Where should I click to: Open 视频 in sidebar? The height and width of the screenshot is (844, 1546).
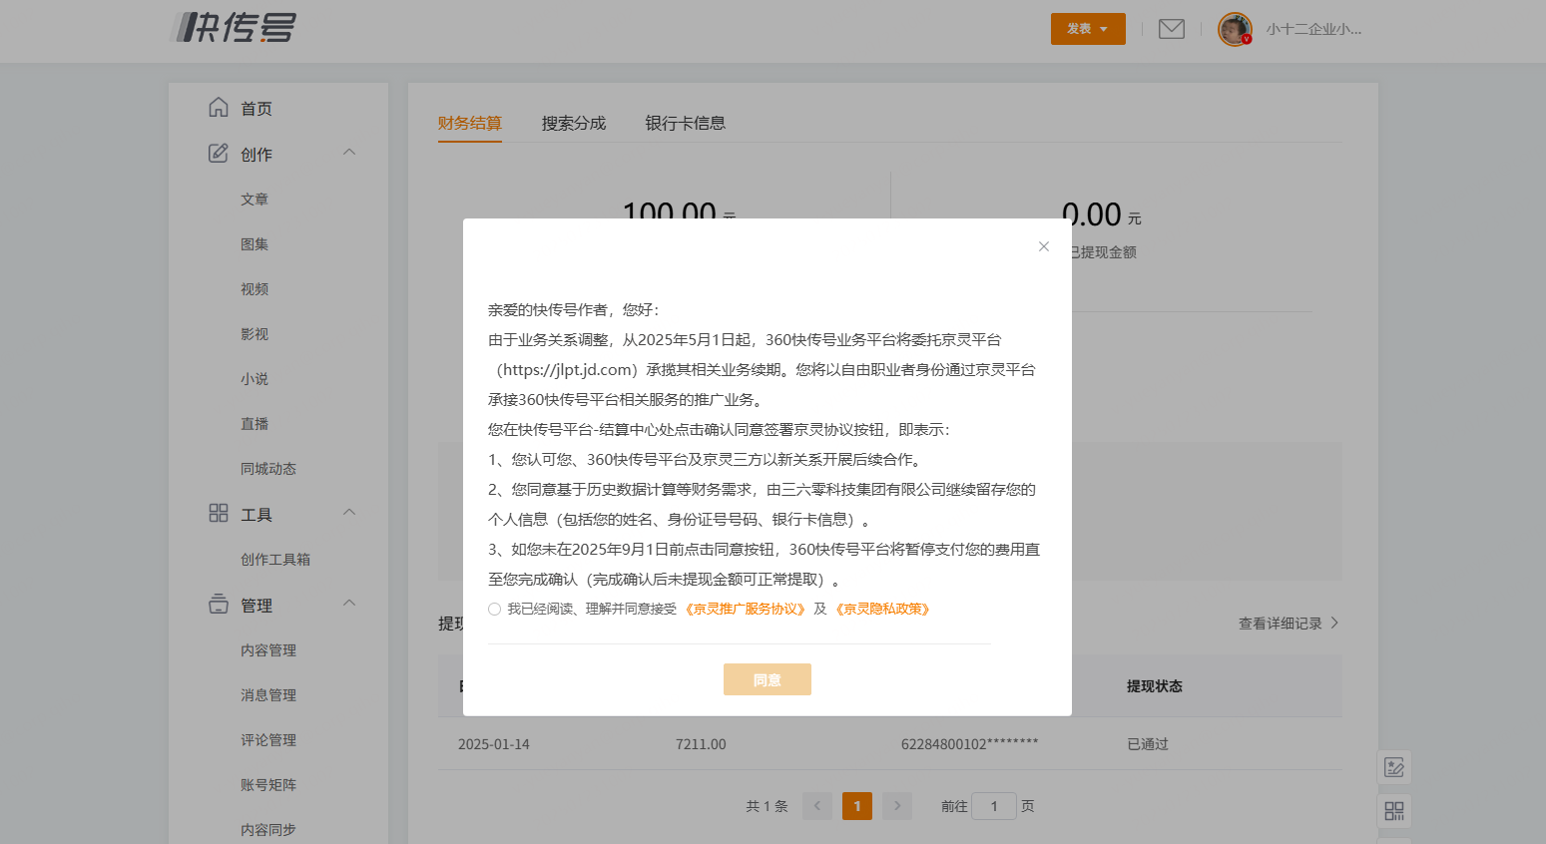255,289
